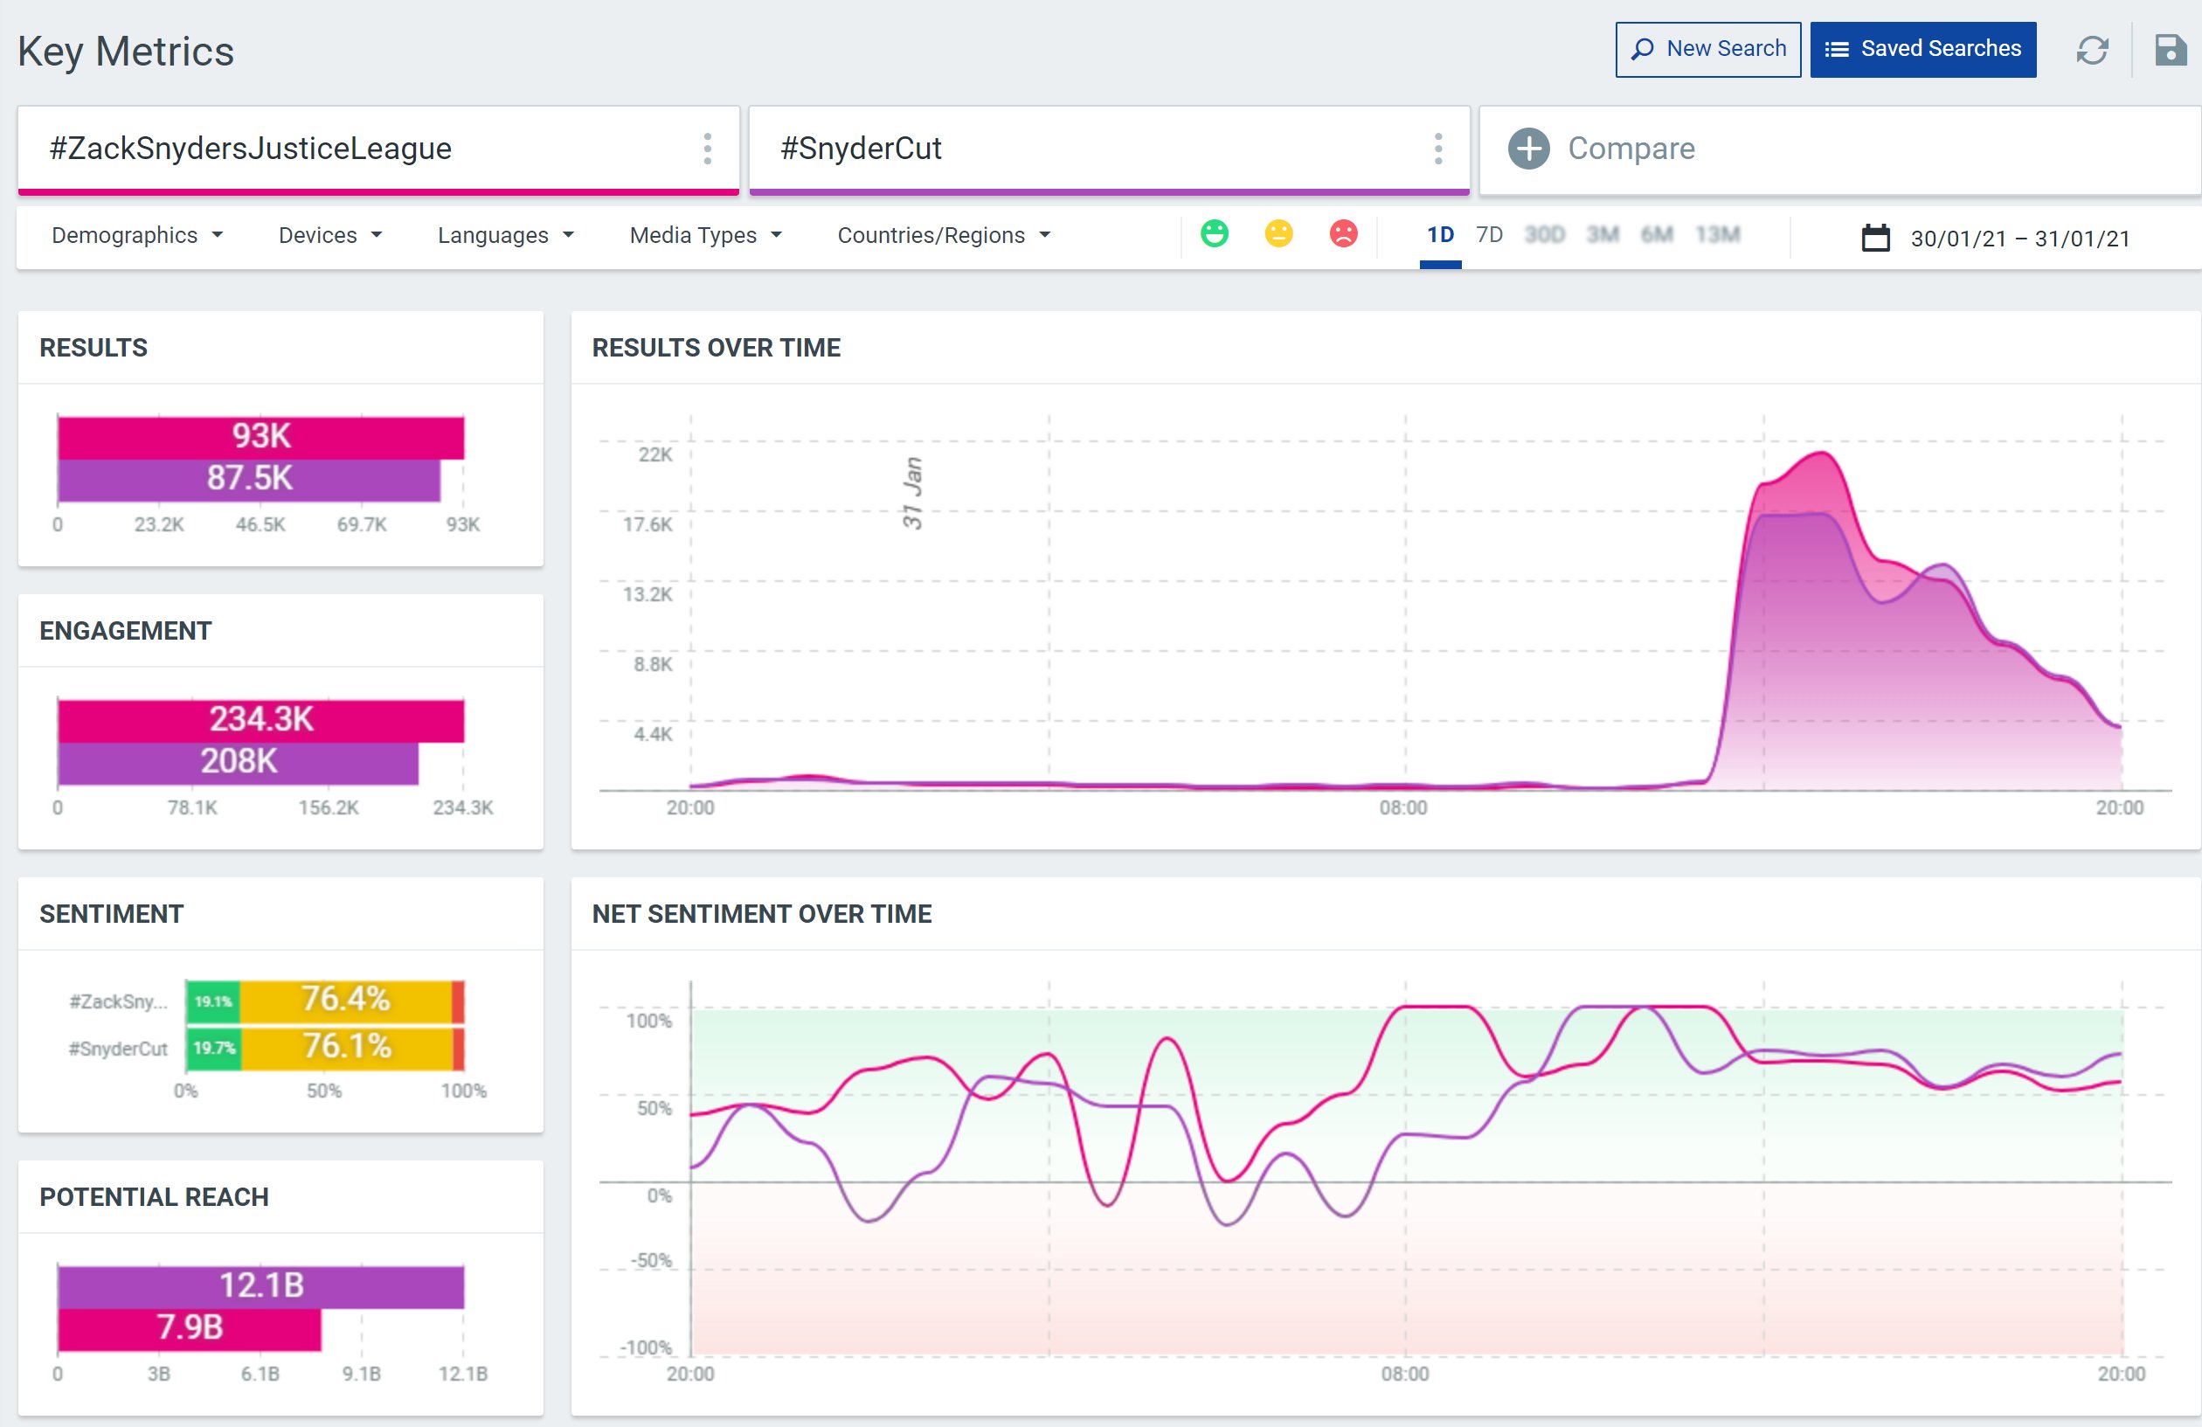Toggle the negative red frown filter

click(x=1343, y=233)
